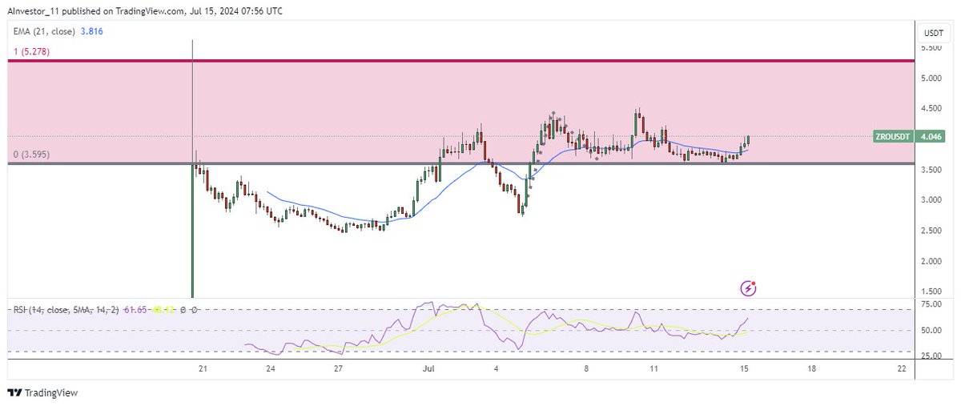Viewport: 961px width, 406px height.
Task: Click the RSI axis label 75.00
Action: [931, 305]
